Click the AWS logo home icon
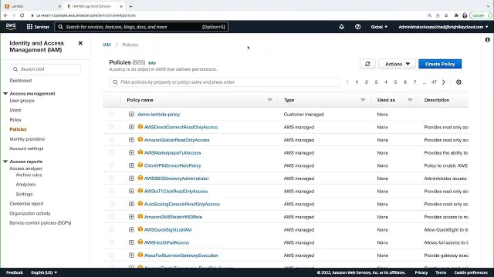The height and width of the screenshot is (277, 494). pyautogui.click(x=11, y=27)
